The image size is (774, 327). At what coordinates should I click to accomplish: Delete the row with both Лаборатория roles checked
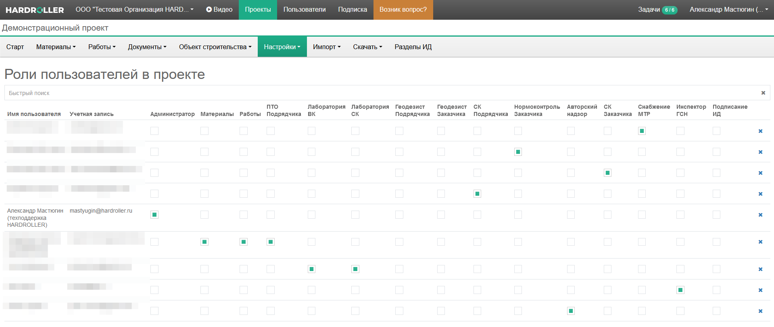point(760,269)
